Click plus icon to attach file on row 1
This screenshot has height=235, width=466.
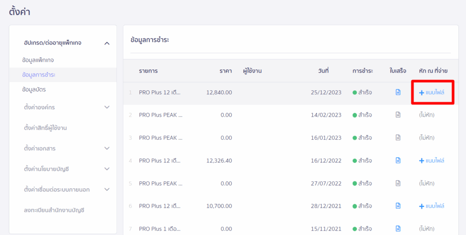[x=421, y=93]
